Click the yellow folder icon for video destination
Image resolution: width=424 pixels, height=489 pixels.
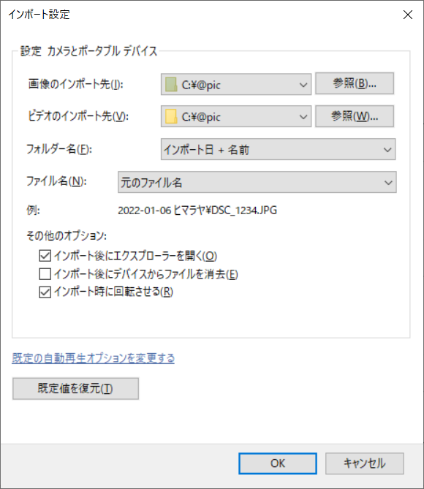pyautogui.click(x=171, y=117)
